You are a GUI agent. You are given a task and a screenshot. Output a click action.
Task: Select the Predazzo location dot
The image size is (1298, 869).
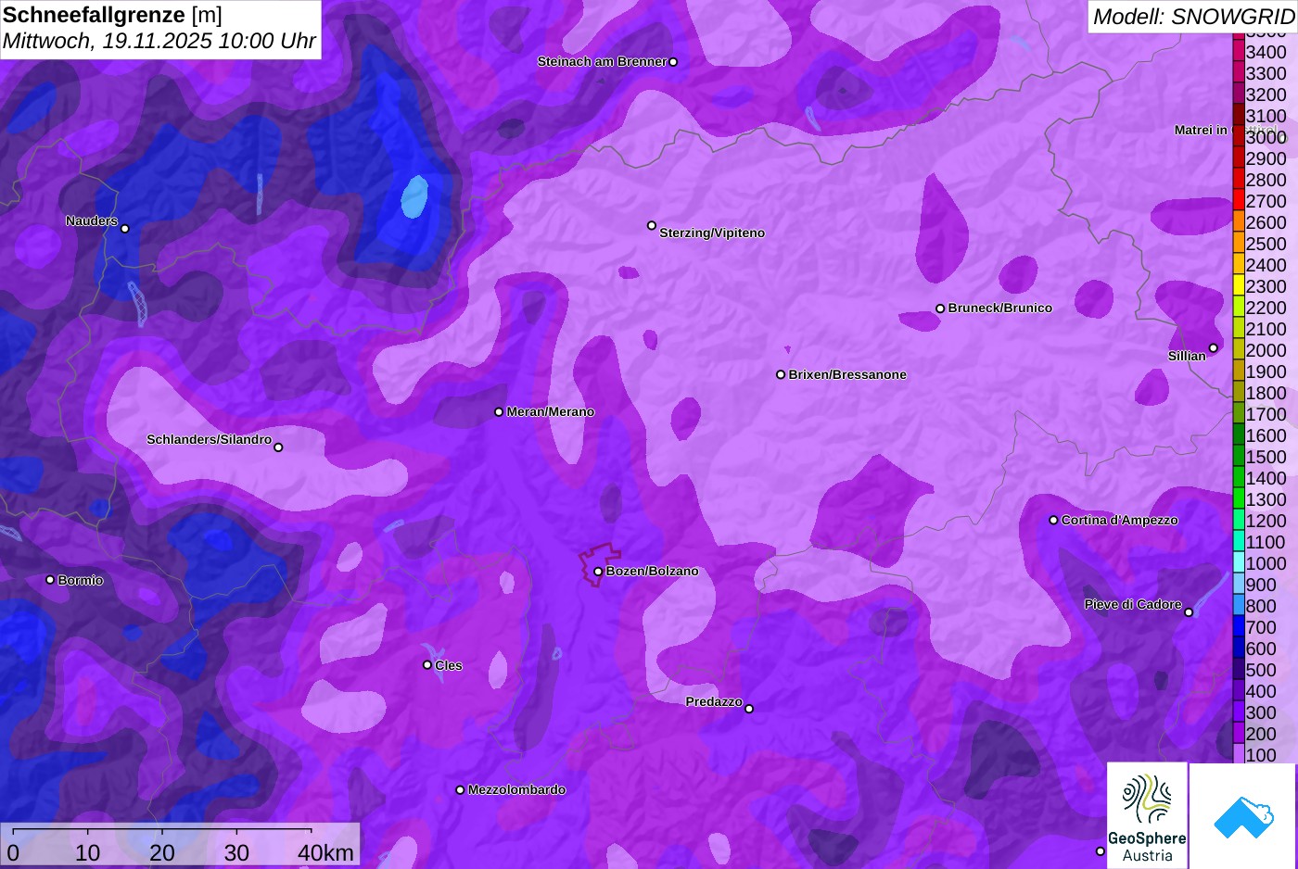click(749, 709)
